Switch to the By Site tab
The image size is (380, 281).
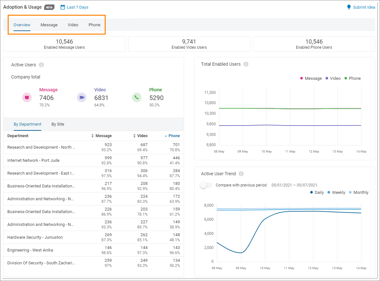[x=58, y=124]
